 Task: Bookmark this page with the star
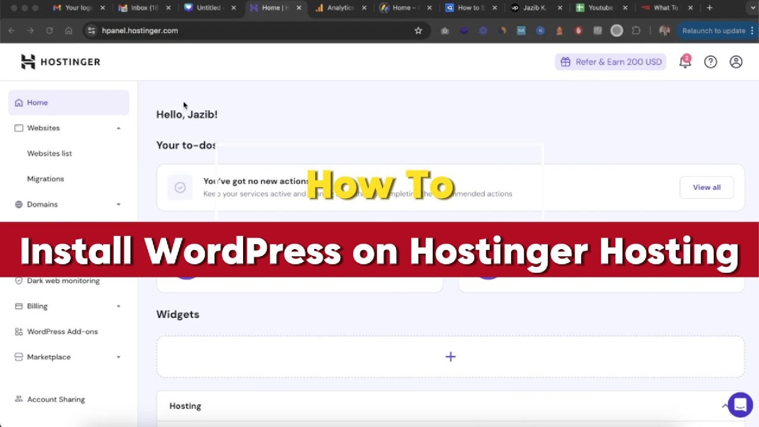pos(418,30)
